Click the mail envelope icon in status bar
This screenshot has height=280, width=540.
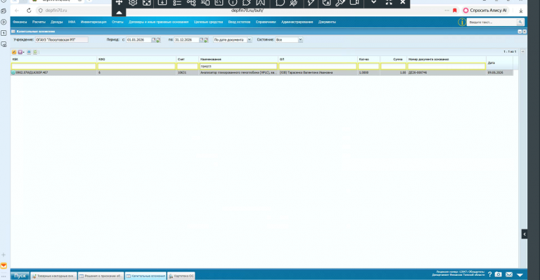tap(509, 274)
